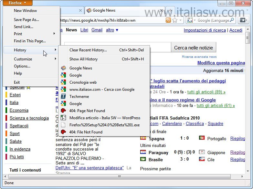This screenshot has height=189, width=253.
Task: Click the Ricerca avanzata news link
Action: (199, 57)
